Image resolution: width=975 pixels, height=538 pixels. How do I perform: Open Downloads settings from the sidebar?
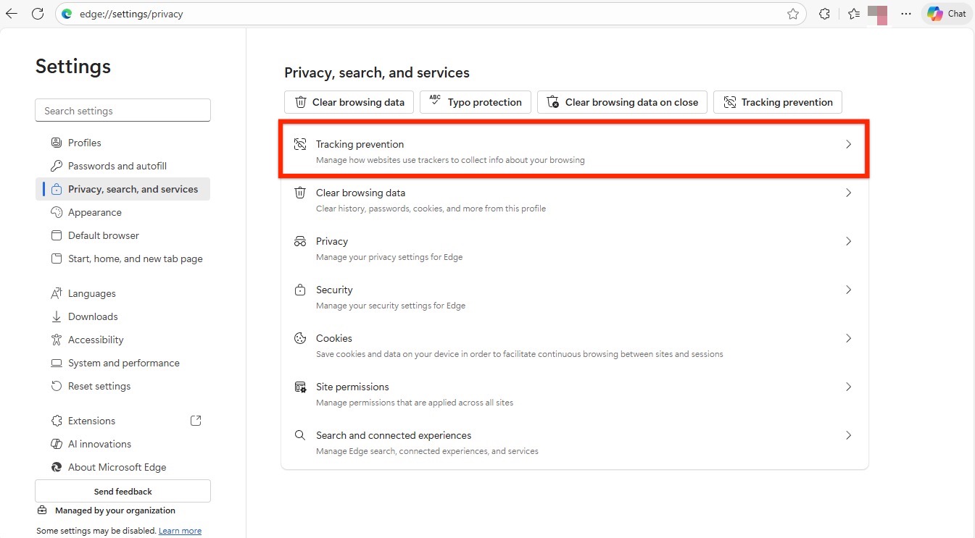point(93,316)
